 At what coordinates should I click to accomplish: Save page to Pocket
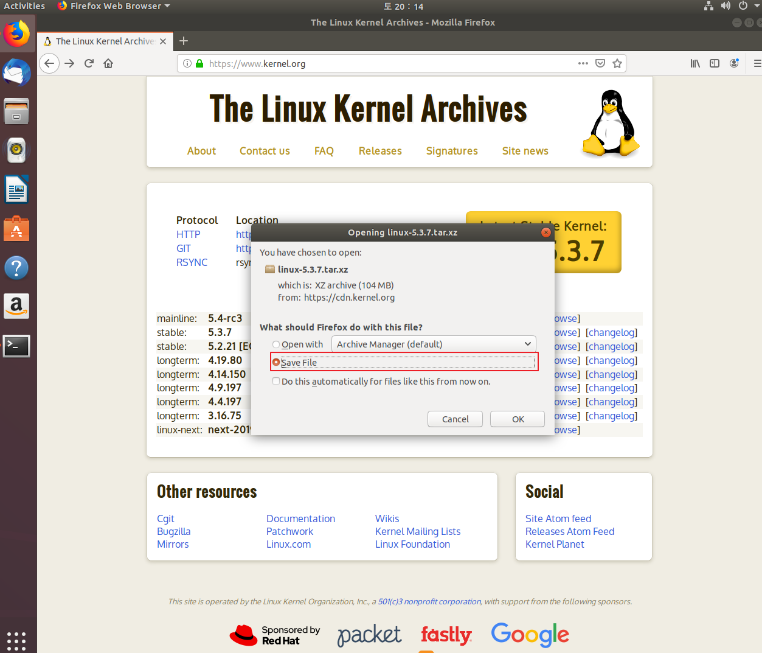click(600, 63)
